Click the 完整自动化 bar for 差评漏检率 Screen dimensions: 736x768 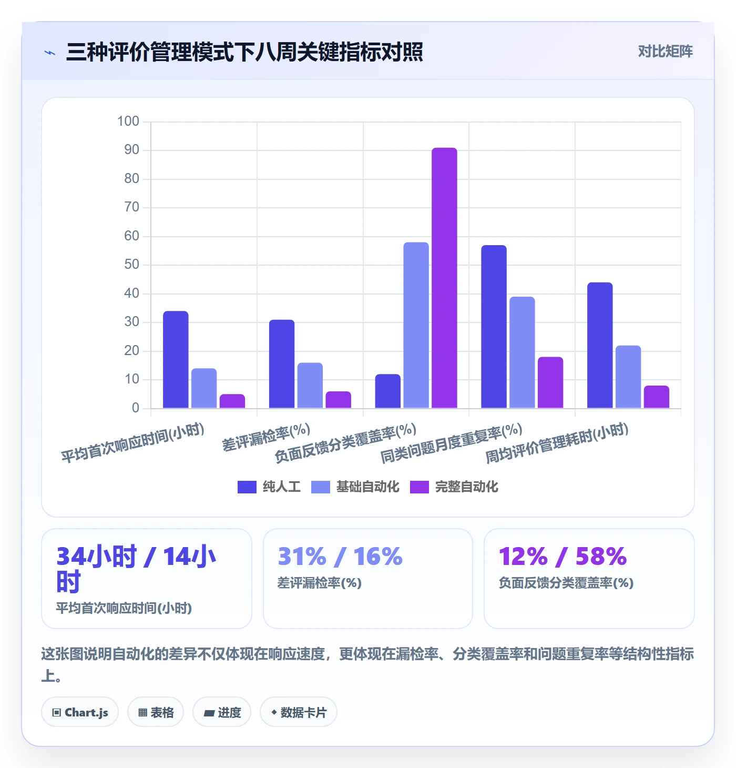click(339, 400)
